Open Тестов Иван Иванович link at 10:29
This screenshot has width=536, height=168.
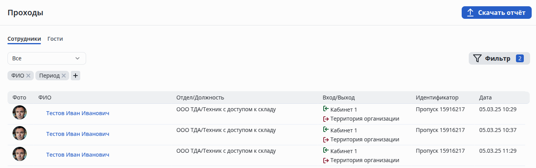click(x=77, y=113)
